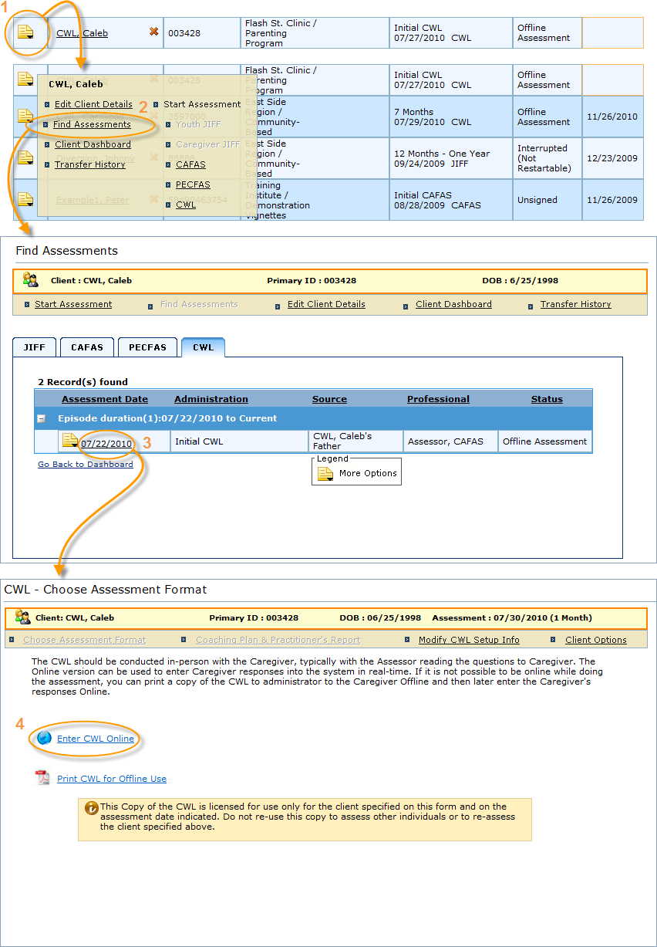Click Go Back to Dashboard link
The width and height of the screenshot is (657, 947).
click(86, 465)
